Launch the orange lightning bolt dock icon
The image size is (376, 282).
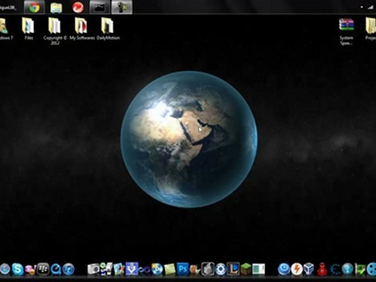click(x=297, y=269)
